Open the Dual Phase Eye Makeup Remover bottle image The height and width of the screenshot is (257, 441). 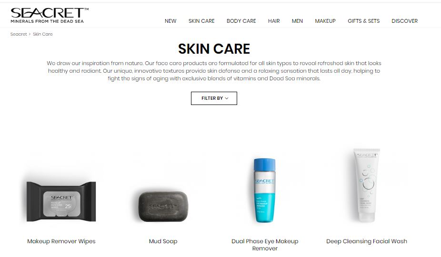(265, 190)
